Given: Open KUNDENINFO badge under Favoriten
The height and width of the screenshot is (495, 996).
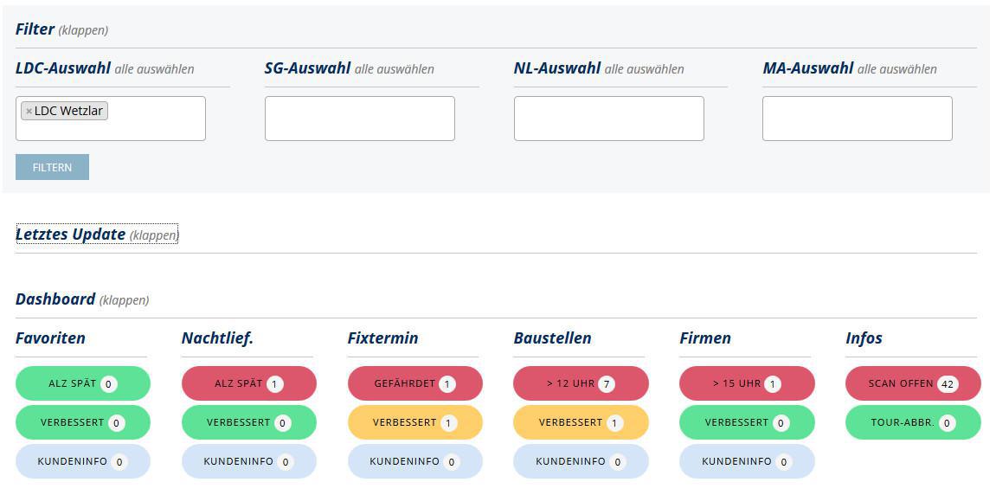Looking at the screenshot, I should tap(82, 461).
